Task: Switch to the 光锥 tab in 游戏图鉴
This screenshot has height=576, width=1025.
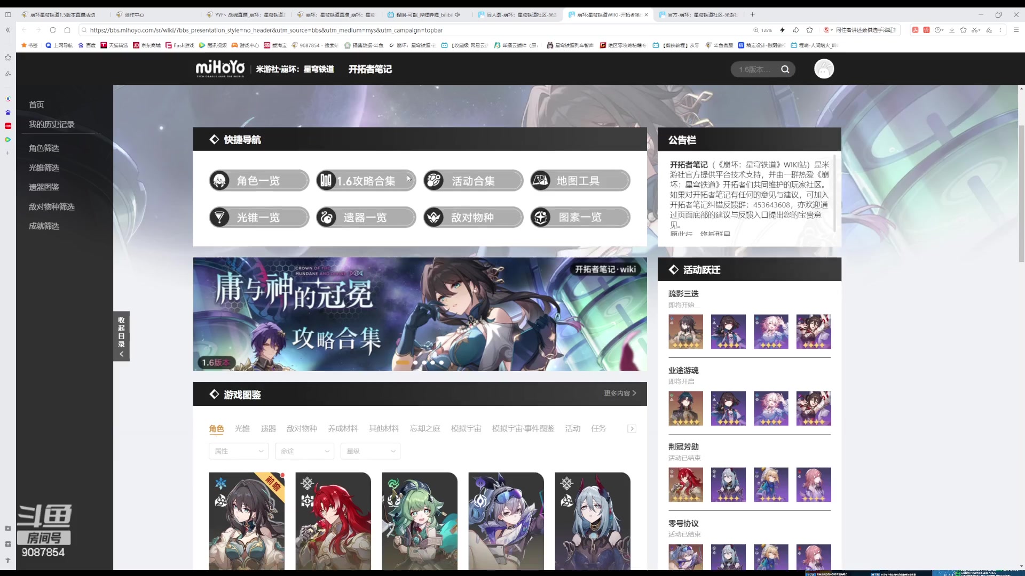Action: [242, 429]
